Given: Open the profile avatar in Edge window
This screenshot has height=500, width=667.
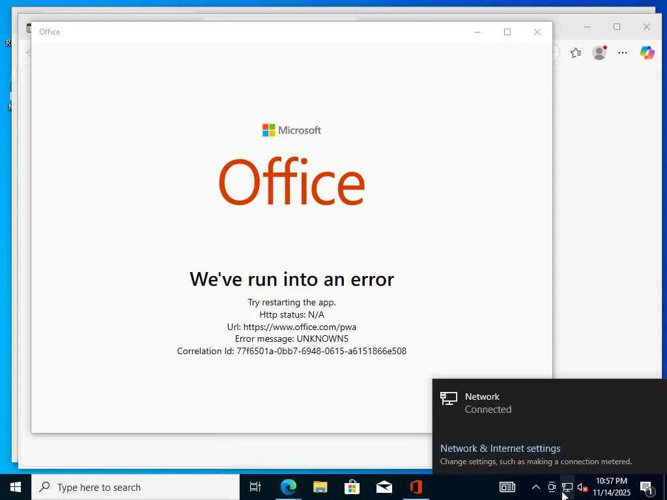Looking at the screenshot, I should coord(599,53).
